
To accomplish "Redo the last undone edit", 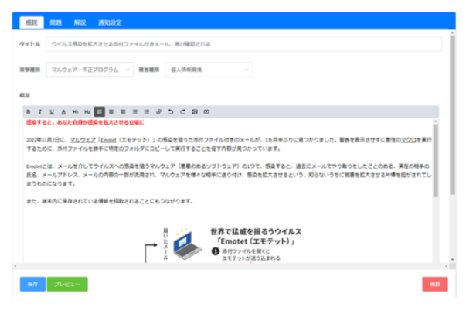I will (182, 111).
